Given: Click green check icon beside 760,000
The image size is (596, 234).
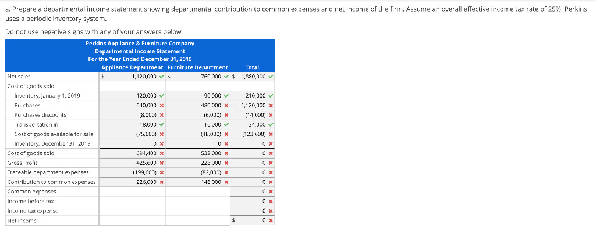Looking at the screenshot, I should 226,77.
